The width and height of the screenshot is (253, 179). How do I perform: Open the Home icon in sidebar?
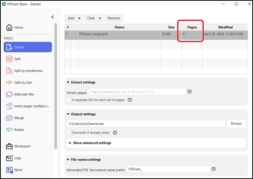10,28
